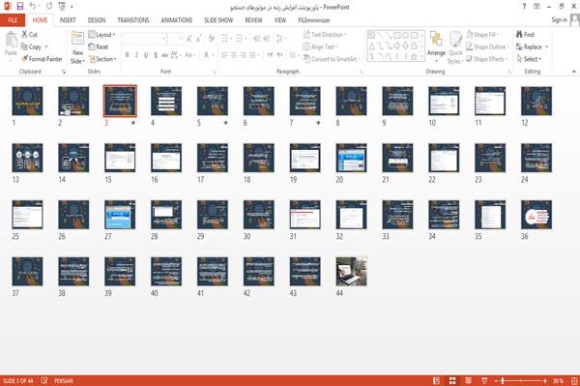Click the Undo arrow icon
This screenshot has height=386, width=580.
(33, 7)
